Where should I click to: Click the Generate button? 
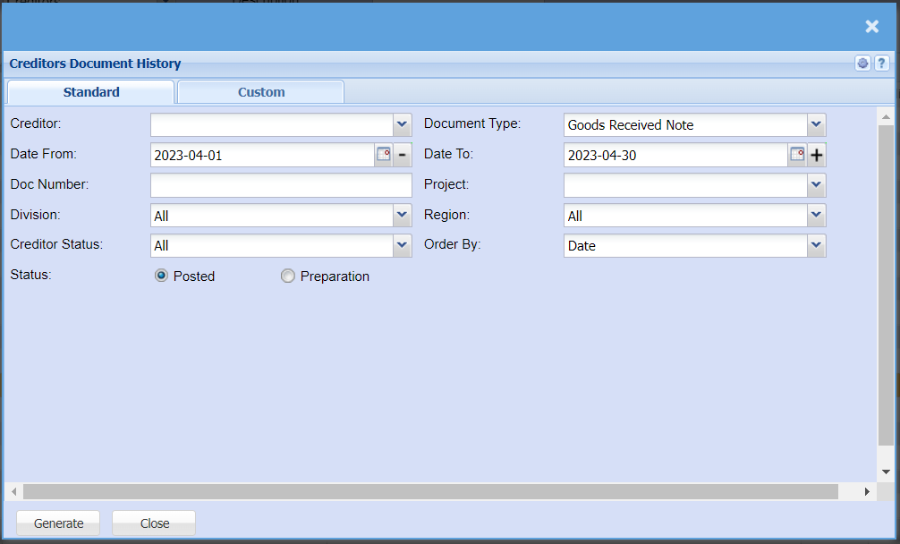pyautogui.click(x=59, y=523)
